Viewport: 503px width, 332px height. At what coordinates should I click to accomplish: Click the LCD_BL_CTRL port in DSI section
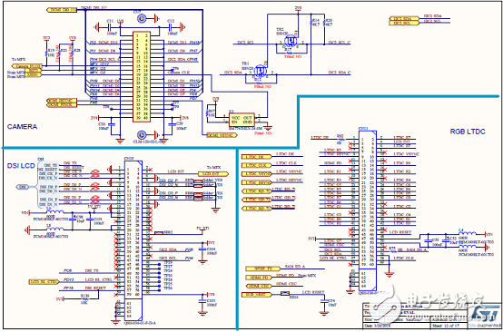[x=44, y=282]
